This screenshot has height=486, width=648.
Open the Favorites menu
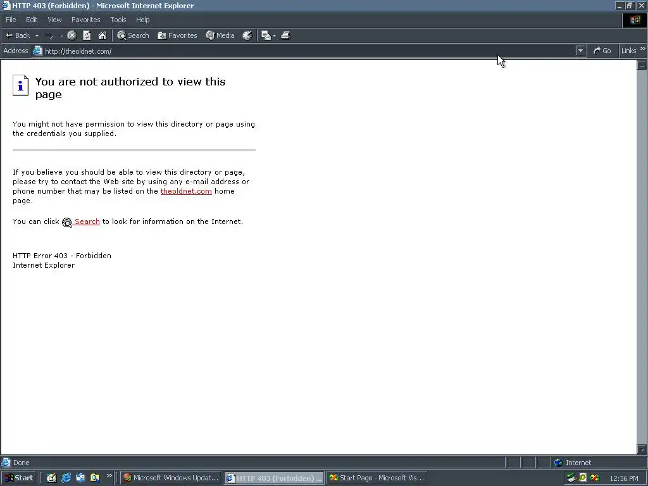coord(85,20)
